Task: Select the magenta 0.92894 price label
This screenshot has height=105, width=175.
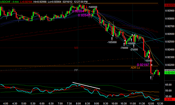Action: tap(78, 11)
